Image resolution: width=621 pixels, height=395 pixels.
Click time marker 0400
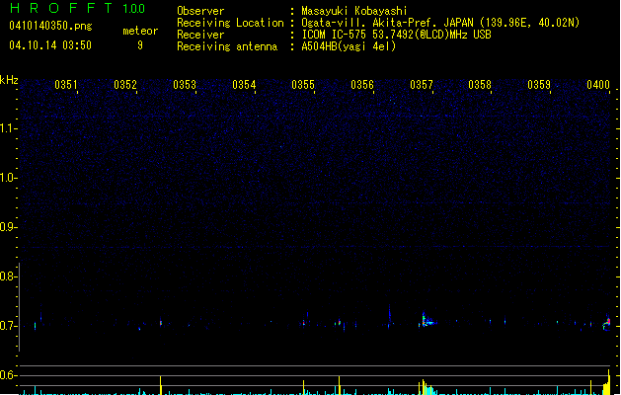(598, 85)
